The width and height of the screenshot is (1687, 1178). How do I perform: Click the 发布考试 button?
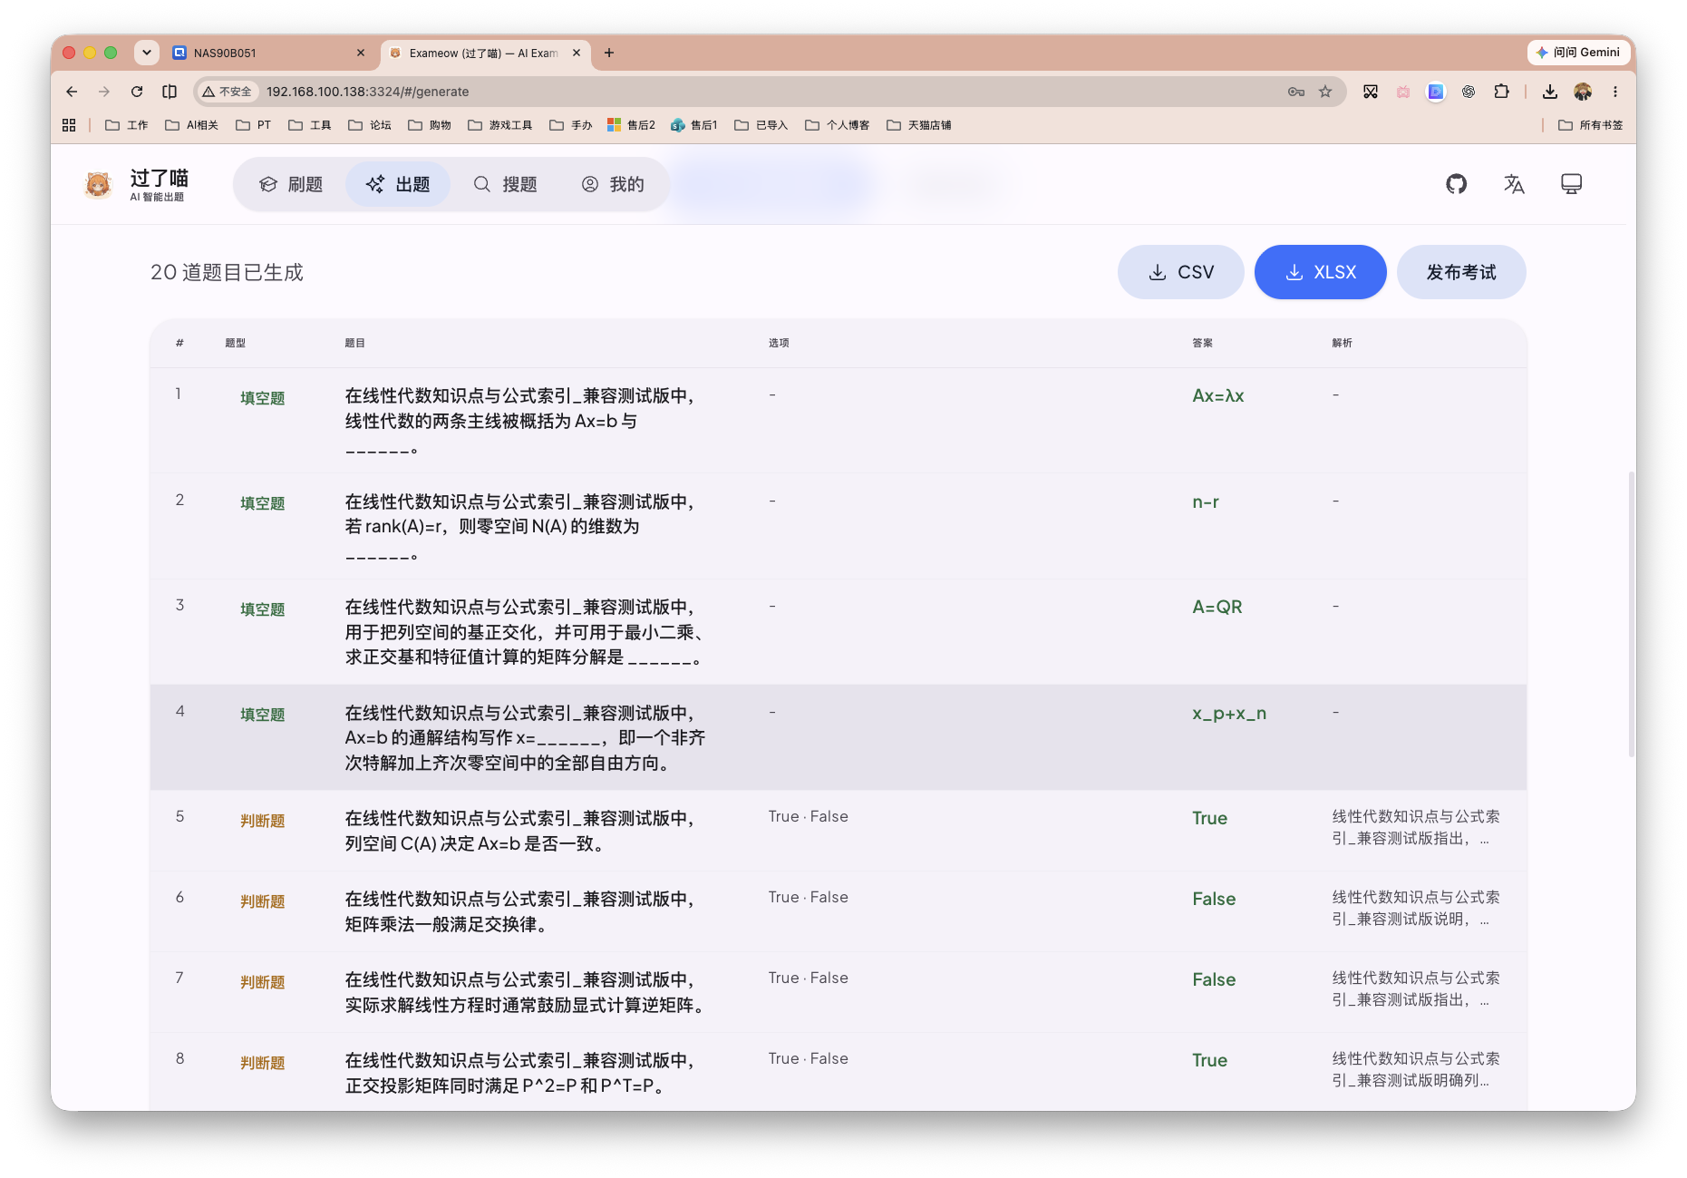pyautogui.click(x=1461, y=272)
